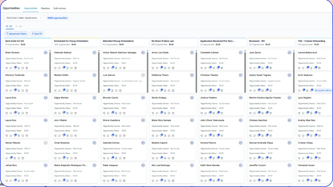Open tasks icon on Victor Alberto Sánchez Venegas card
This screenshot has height=187, width=333.
(120, 68)
